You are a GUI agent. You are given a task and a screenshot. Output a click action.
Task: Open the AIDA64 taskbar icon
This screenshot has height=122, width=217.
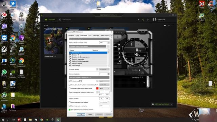[19, 120]
